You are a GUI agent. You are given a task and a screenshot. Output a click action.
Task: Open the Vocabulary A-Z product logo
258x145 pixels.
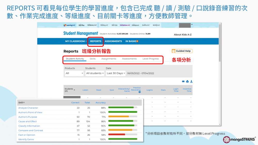coord(92,25)
